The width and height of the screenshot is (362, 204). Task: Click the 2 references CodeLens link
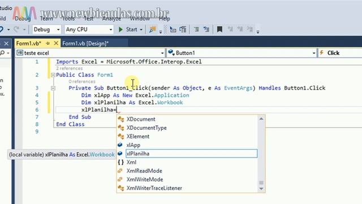pos(69,69)
